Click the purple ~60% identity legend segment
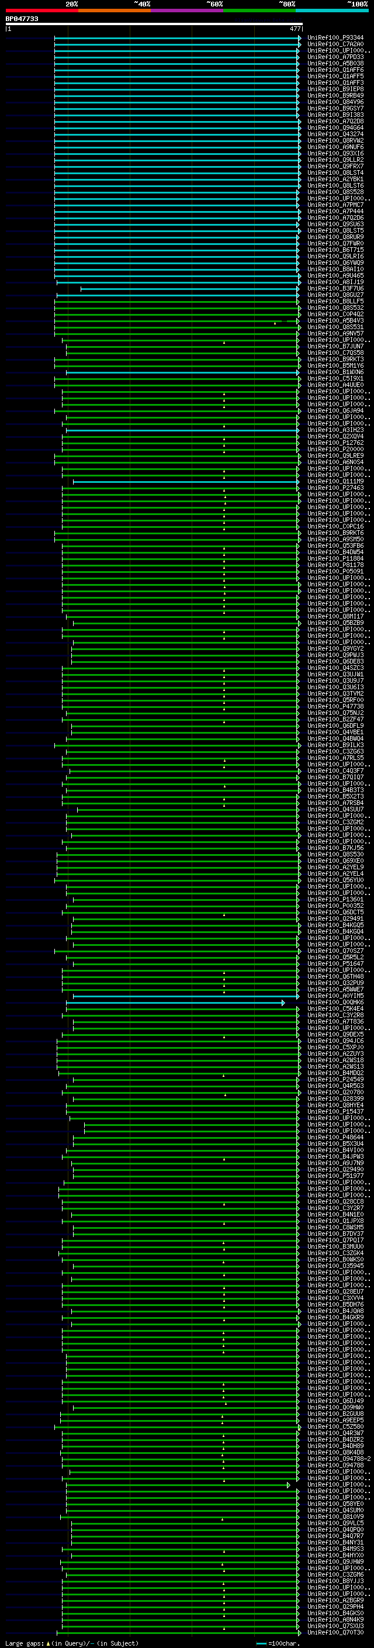The image size is (374, 1648). coord(188,11)
